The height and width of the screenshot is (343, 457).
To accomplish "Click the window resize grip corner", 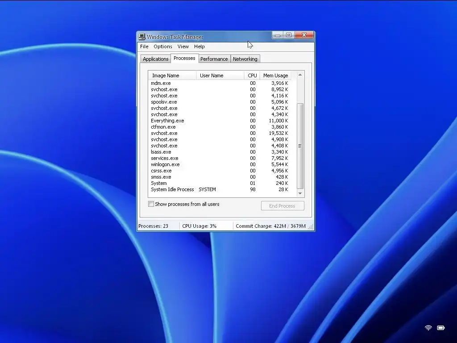I will point(311,227).
